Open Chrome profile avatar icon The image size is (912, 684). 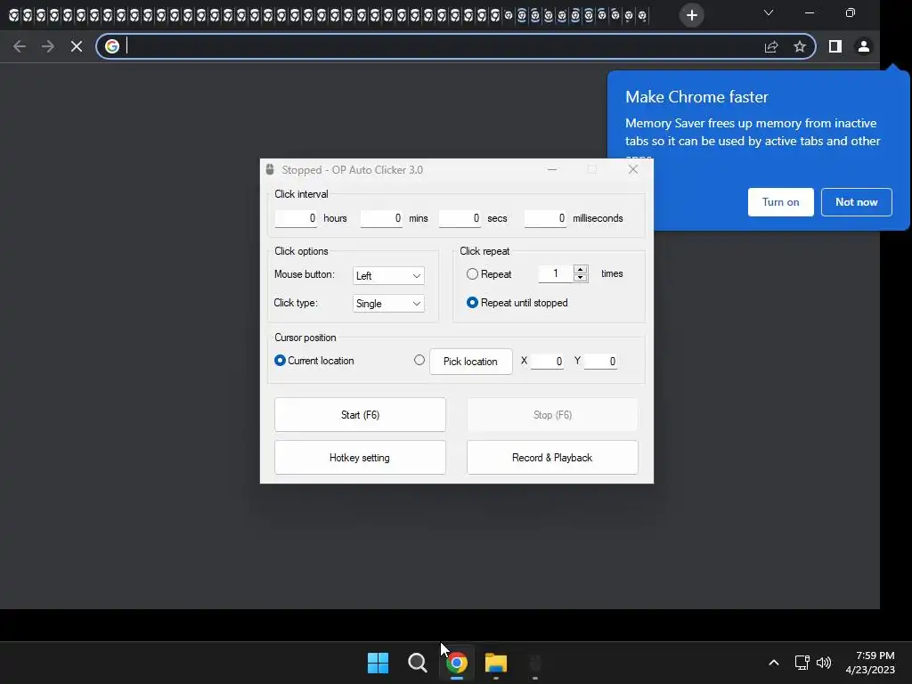pos(864,46)
